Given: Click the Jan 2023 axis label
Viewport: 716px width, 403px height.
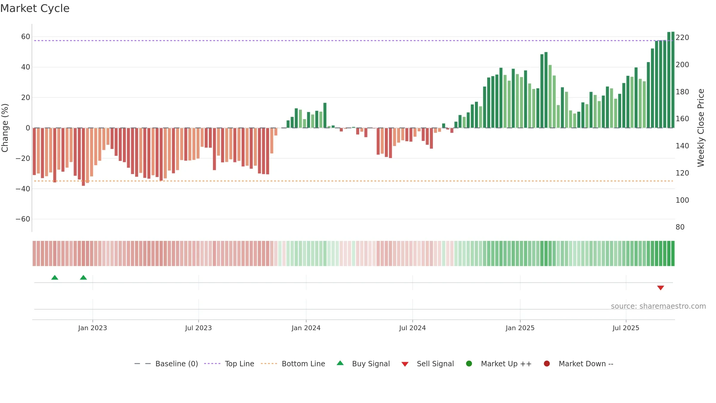Looking at the screenshot, I should [92, 328].
